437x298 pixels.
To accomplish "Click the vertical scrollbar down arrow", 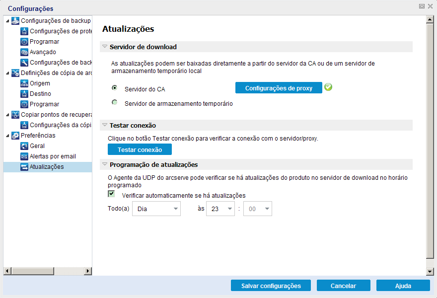I will pyautogui.click(x=430, y=271).
